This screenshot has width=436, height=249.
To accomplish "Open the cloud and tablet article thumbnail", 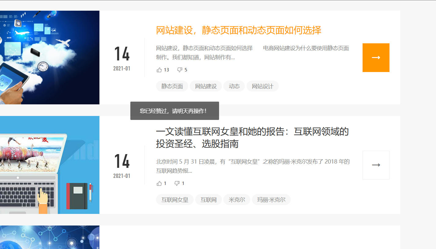I will pos(50,57).
